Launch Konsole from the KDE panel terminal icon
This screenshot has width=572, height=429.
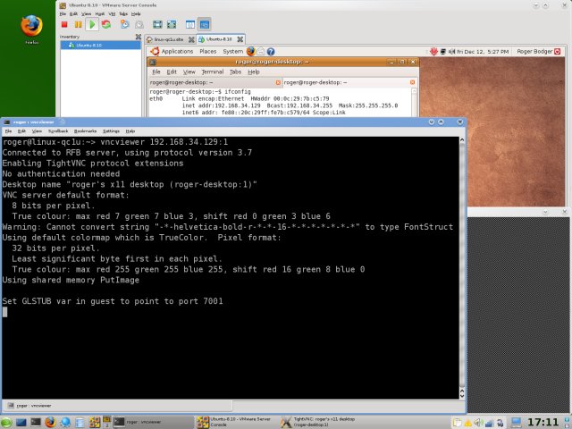coord(36,423)
